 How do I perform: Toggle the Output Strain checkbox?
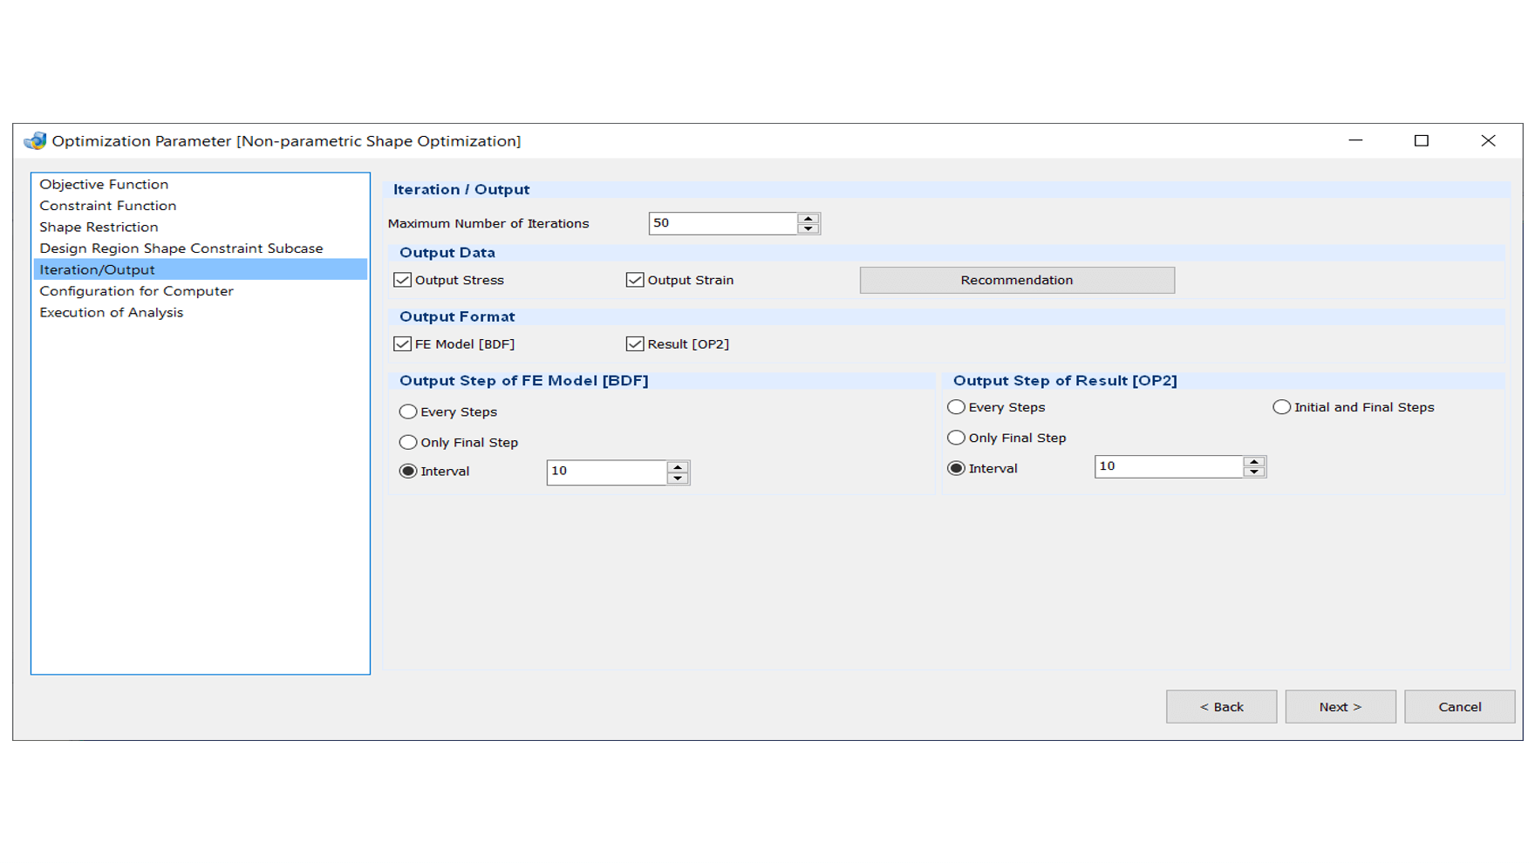coord(635,280)
